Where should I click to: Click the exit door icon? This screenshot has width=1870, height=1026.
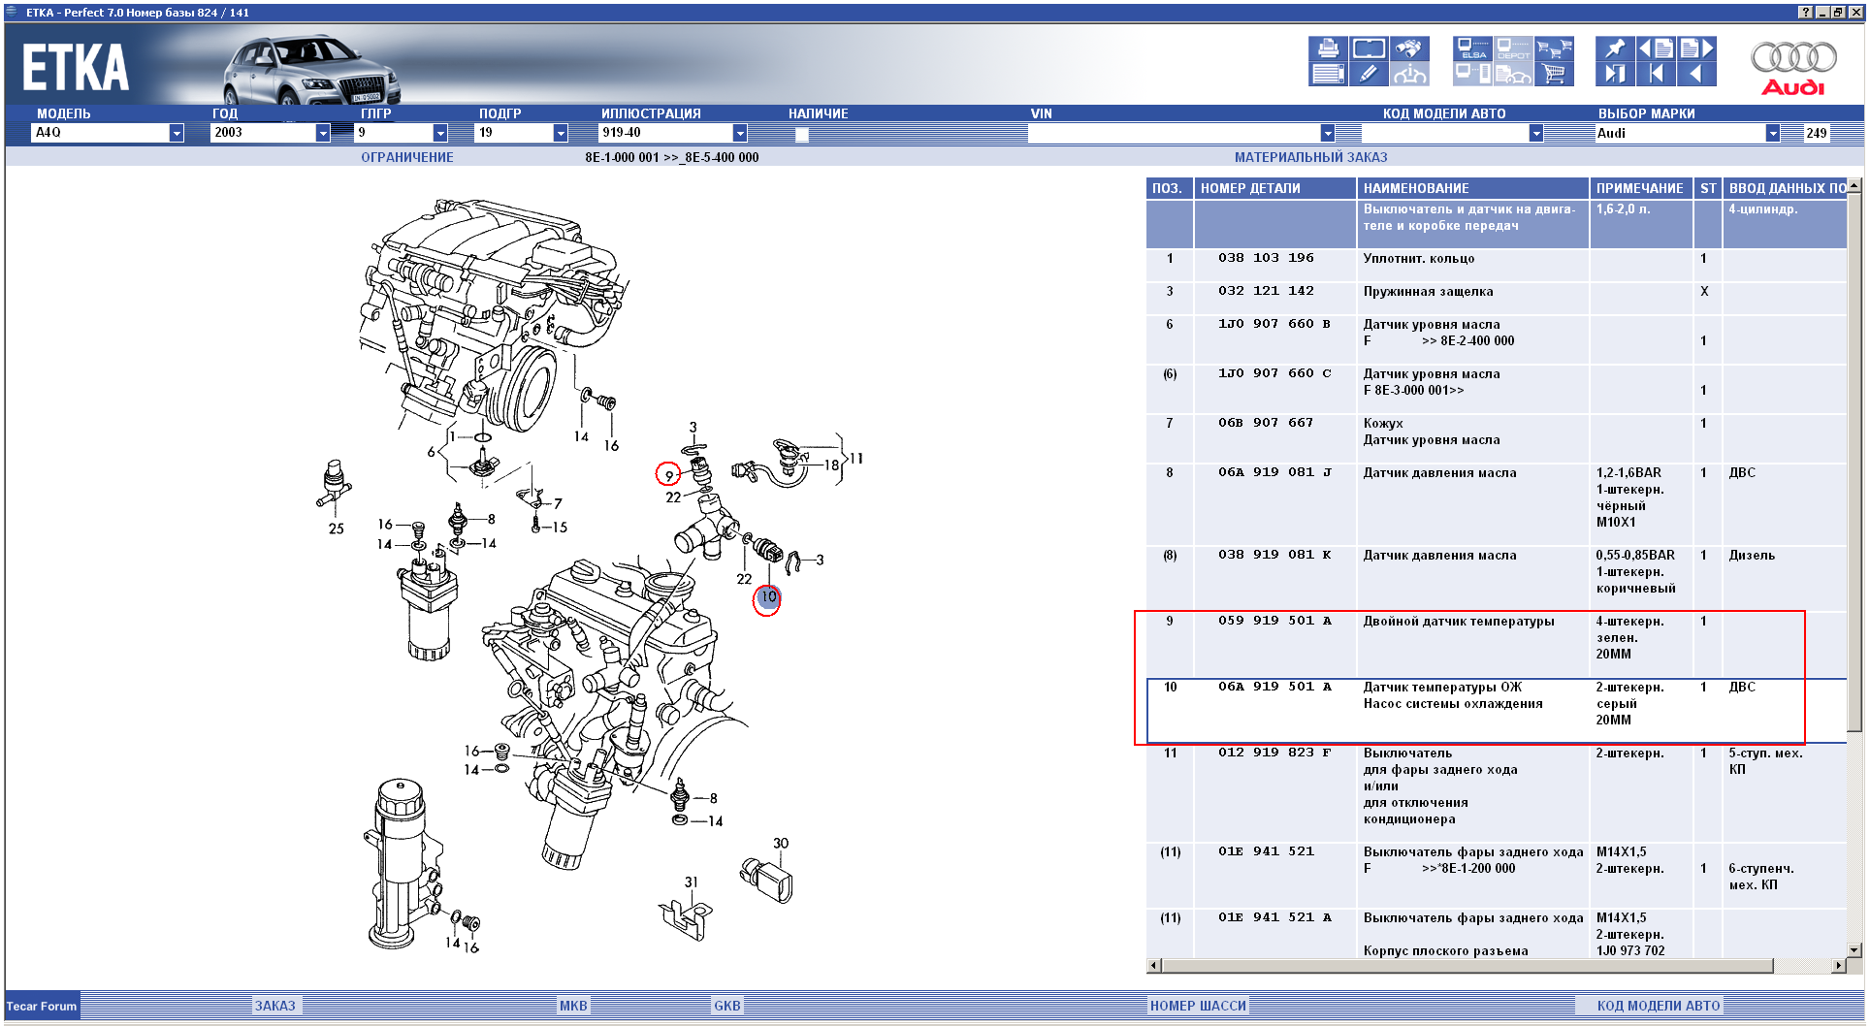tap(1614, 74)
